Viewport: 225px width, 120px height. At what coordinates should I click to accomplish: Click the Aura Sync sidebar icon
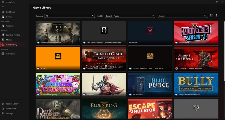coord(3,26)
